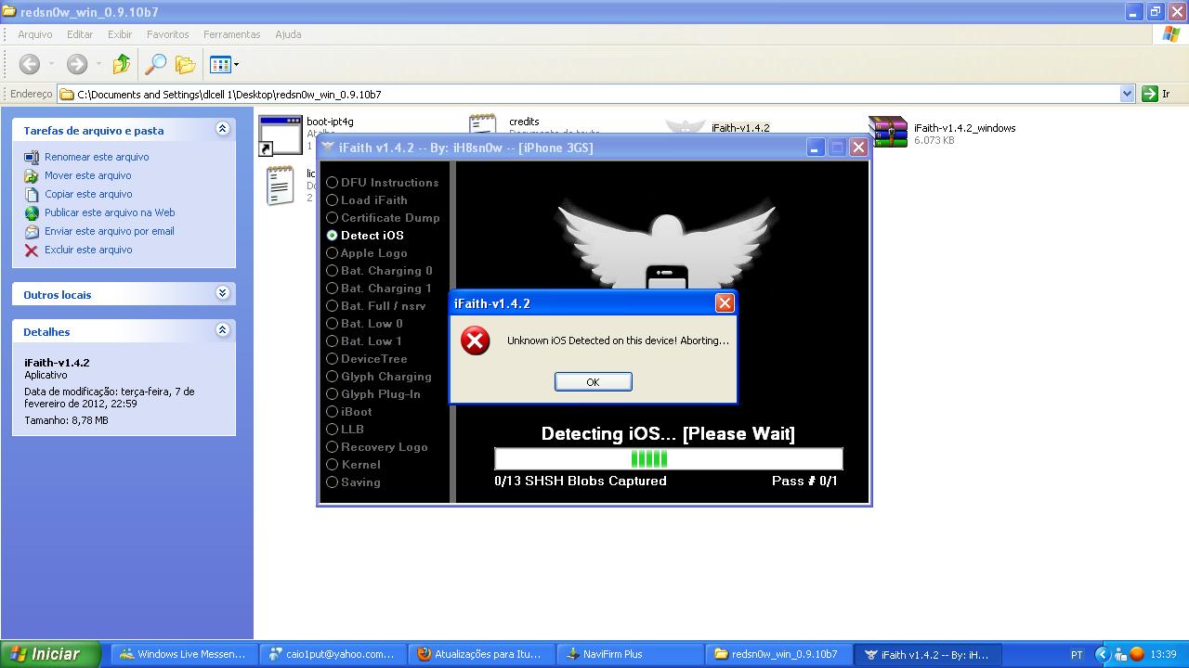Click Mover este arquivo icon
The height and width of the screenshot is (668, 1189).
point(32,175)
